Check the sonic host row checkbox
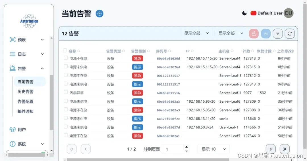 [x=66, y=118]
